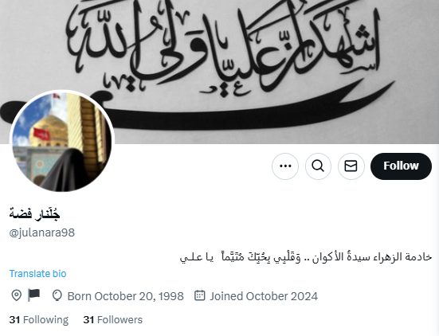Click the calendar icon beside Joined date
The width and height of the screenshot is (439, 336).
[199, 295]
